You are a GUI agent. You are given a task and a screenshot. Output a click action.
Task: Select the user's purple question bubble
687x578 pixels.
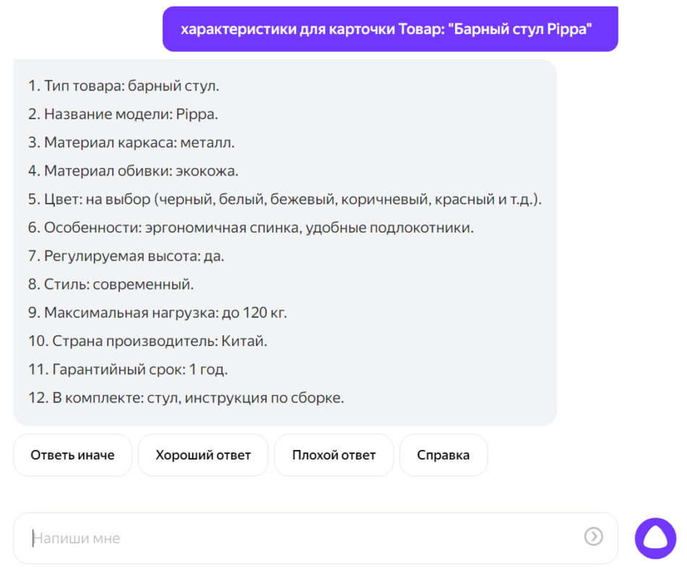(x=392, y=28)
